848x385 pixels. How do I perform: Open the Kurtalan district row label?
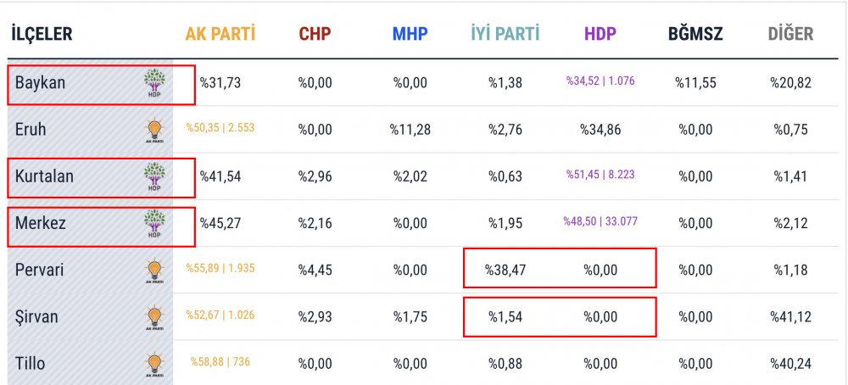(x=45, y=177)
